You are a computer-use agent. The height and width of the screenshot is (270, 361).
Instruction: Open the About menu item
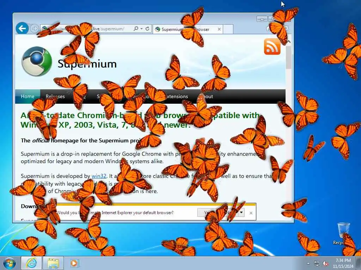pos(207,96)
